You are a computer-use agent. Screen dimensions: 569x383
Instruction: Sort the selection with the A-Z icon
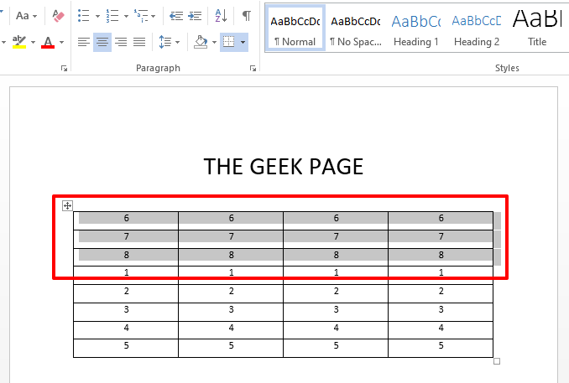tap(221, 15)
